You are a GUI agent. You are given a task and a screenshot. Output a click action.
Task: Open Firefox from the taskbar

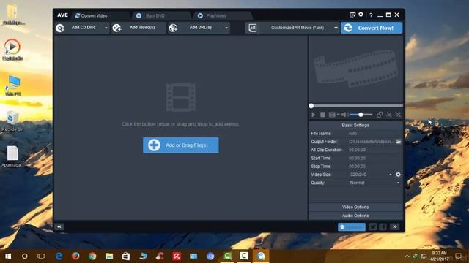[75, 256]
